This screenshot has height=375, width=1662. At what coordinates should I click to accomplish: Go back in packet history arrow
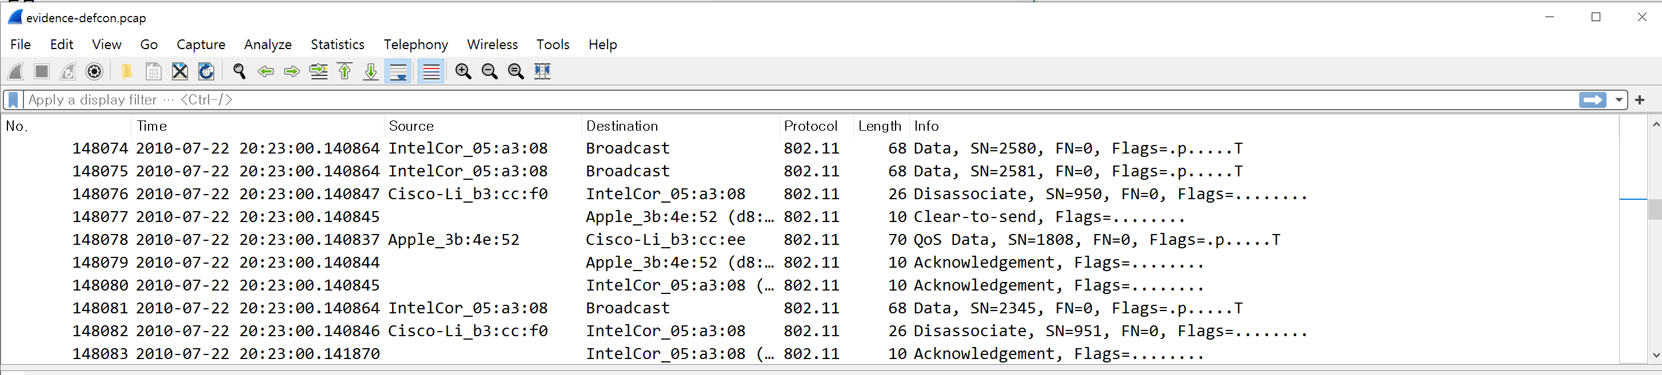coord(266,71)
